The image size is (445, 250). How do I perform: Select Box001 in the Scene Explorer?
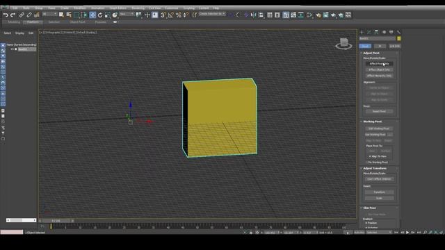pos(27,49)
